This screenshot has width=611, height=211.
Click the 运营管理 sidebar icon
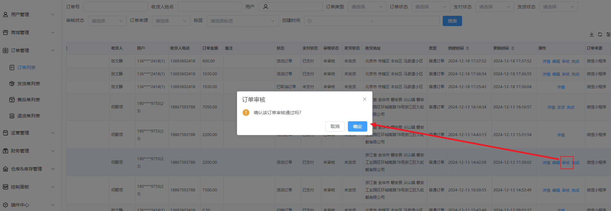5,133
